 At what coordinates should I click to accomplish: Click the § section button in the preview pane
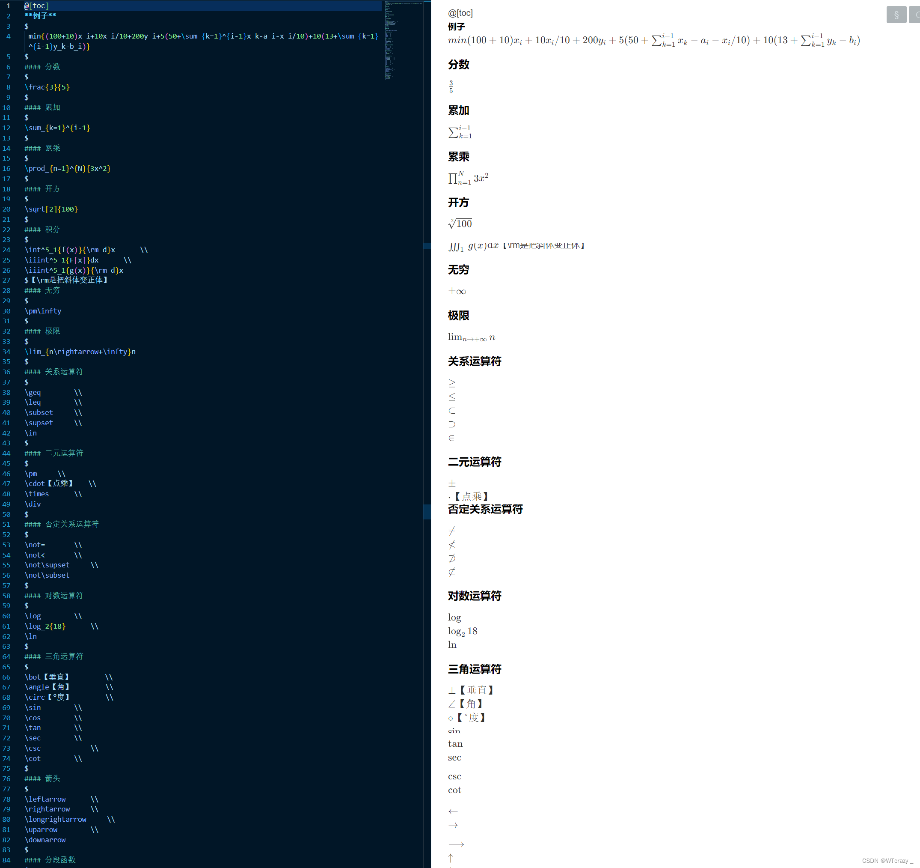[896, 15]
